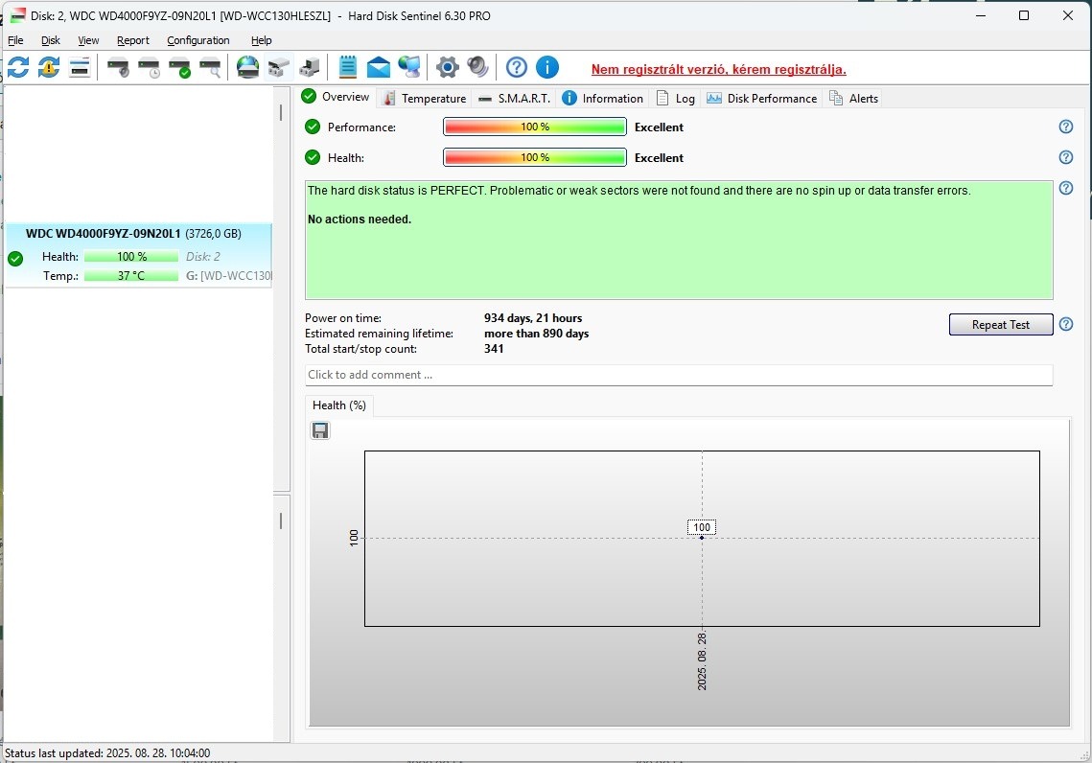Image resolution: width=1092 pixels, height=763 pixels.
Task: Click the start/stop count value 341
Action: click(x=494, y=349)
